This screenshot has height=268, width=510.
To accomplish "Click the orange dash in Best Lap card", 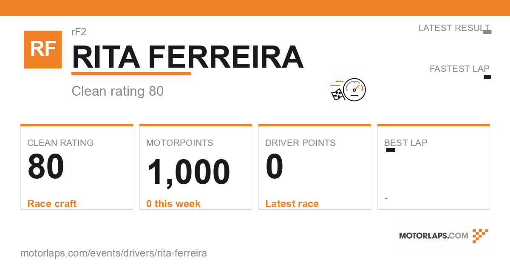I will click(x=386, y=199).
